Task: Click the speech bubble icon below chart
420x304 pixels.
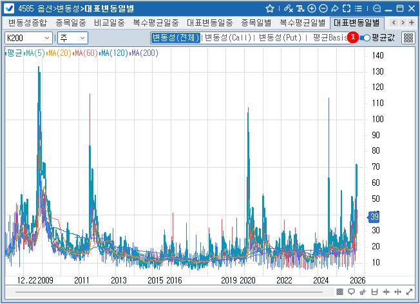Action: pos(351,292)
